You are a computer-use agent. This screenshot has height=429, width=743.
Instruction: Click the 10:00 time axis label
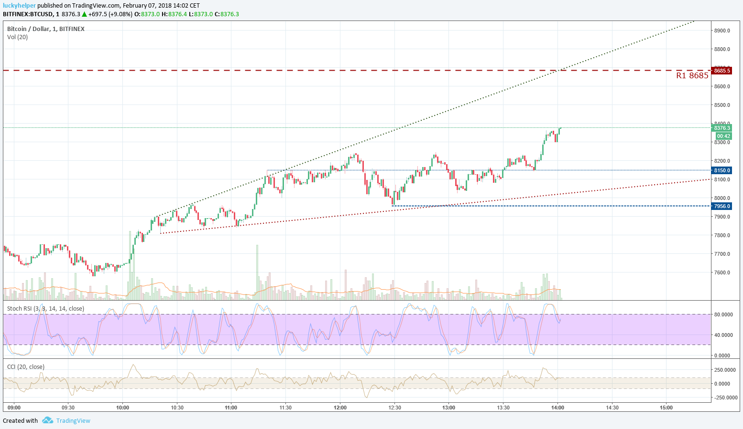(122, 408)
